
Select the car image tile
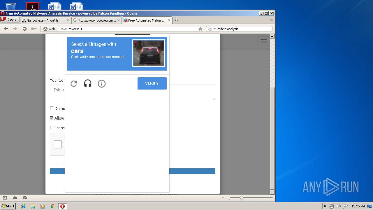pyautogui.click(x=149, y=53)
